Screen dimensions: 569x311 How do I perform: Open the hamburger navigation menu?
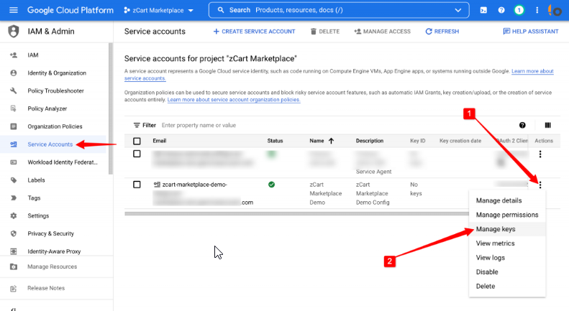(x=14, y=11)
